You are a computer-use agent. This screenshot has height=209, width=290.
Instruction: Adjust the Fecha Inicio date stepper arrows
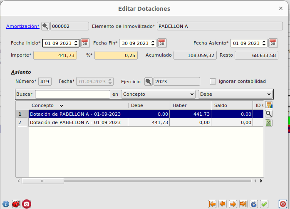point(76,43)
